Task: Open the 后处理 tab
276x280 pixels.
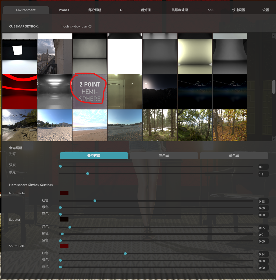Action: pos(146,10)
